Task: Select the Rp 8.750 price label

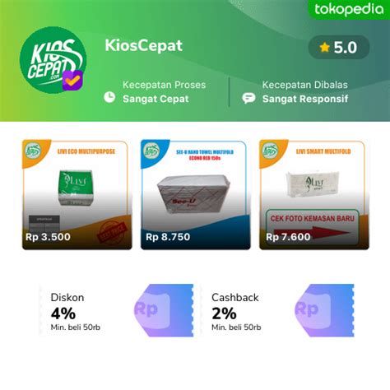Action: (x=168, y=237)
